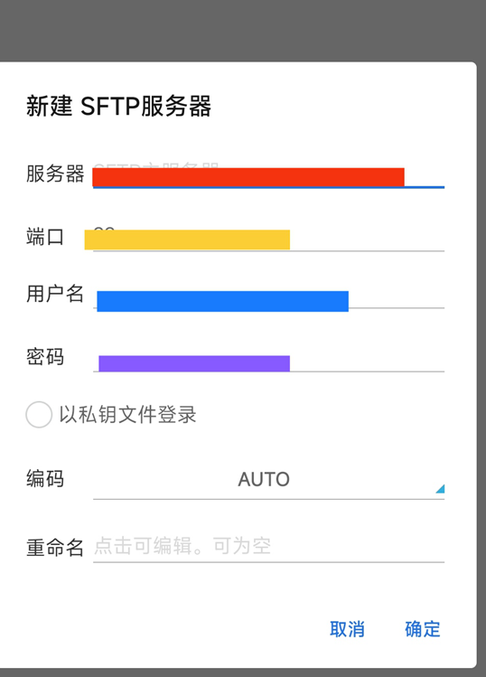Click the 用户名 username label

click(55, 294)
